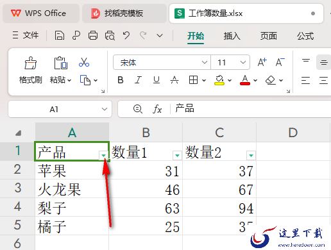The image size is (331, 250).
Task: Open the 文件 file menu
Action: pos(26,35)
